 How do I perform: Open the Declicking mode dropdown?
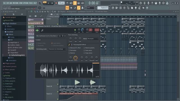57,49
